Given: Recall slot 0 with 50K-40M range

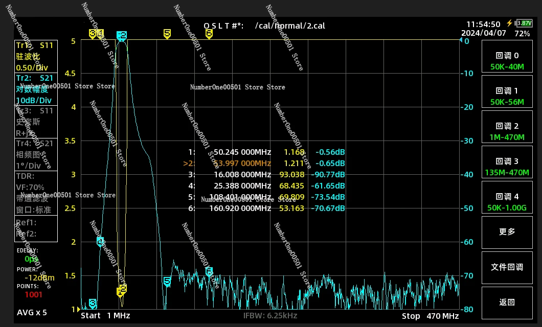Looking at the screenshot, I should tap(507, 61).
